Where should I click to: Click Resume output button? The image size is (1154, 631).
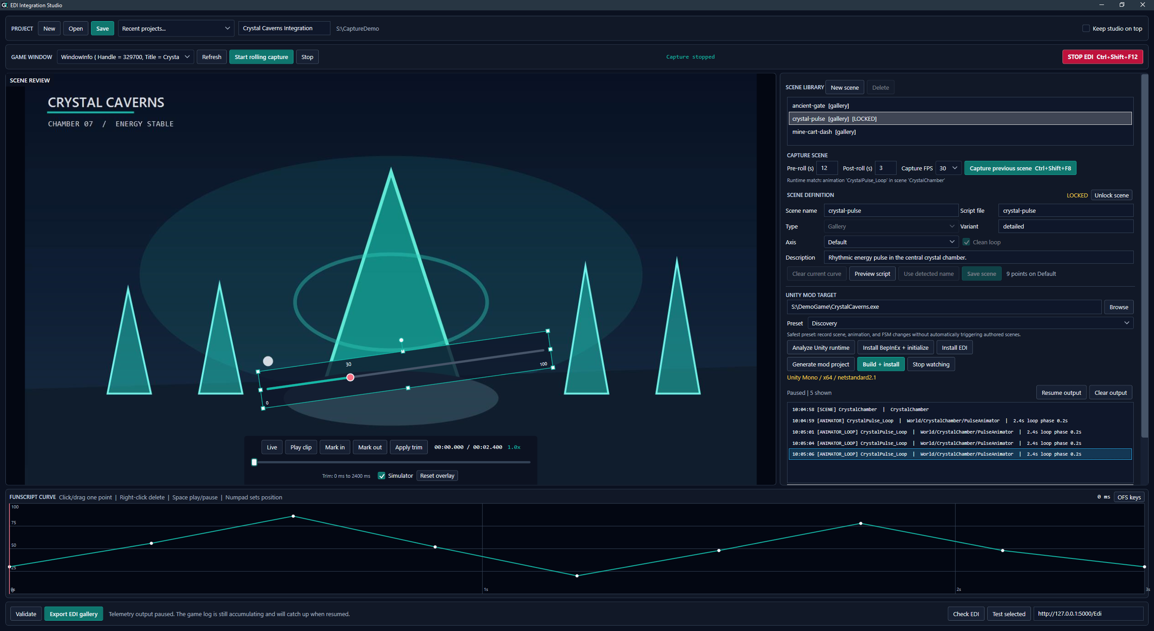coord(1061,393)
